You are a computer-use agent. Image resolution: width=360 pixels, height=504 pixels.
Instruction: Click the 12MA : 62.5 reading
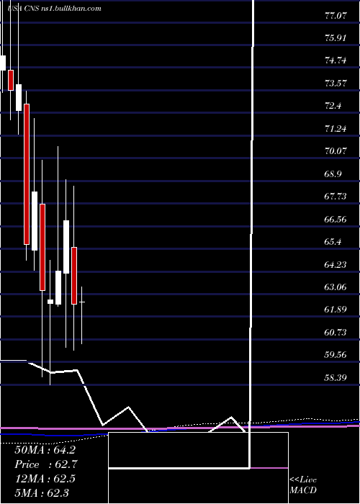pyautogui.click(x=45, y=479)
